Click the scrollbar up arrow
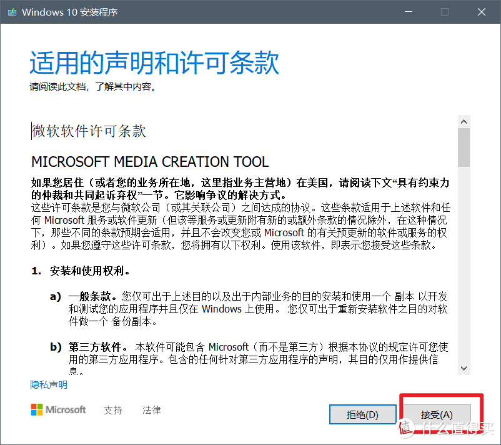 [x=464, y=122]
